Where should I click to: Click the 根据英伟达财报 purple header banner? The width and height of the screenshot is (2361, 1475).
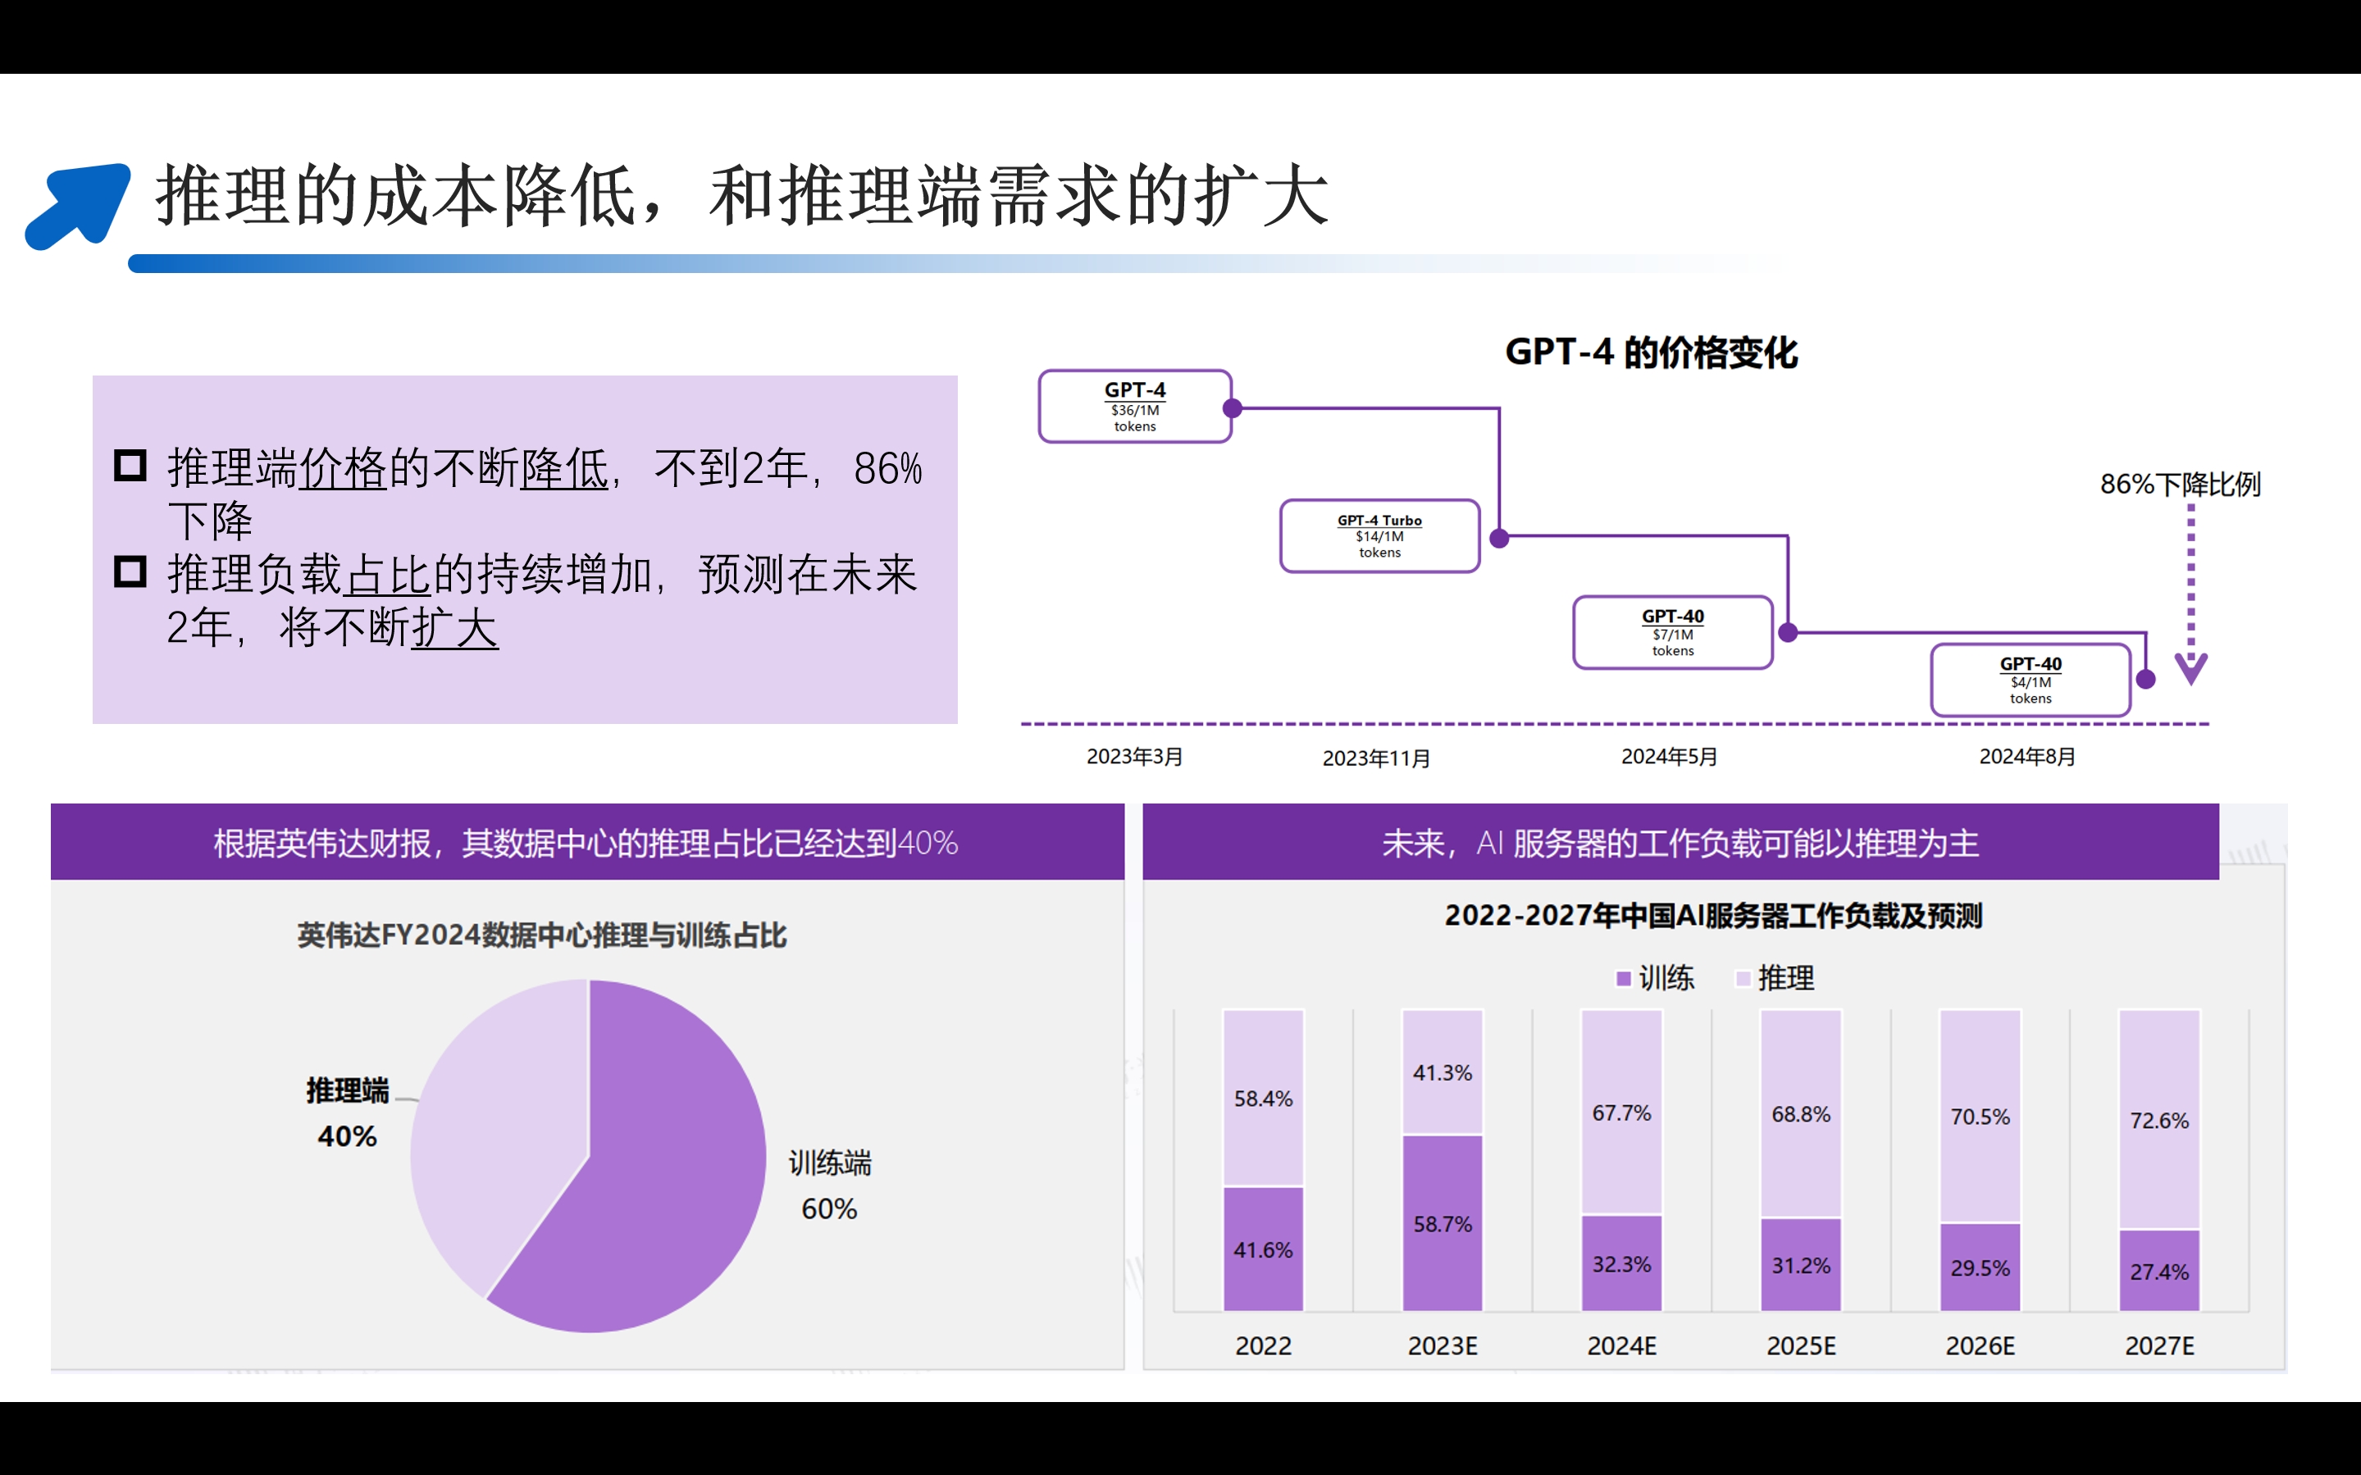586,842
